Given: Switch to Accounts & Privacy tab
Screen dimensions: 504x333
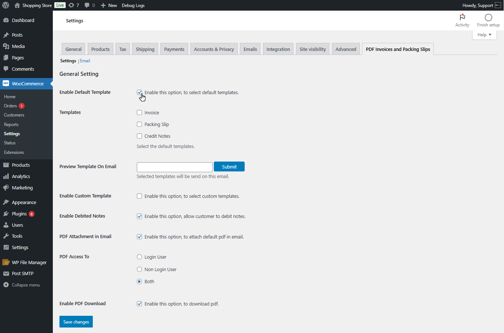Looking at the screenshot, I should [x=214, y=49].
